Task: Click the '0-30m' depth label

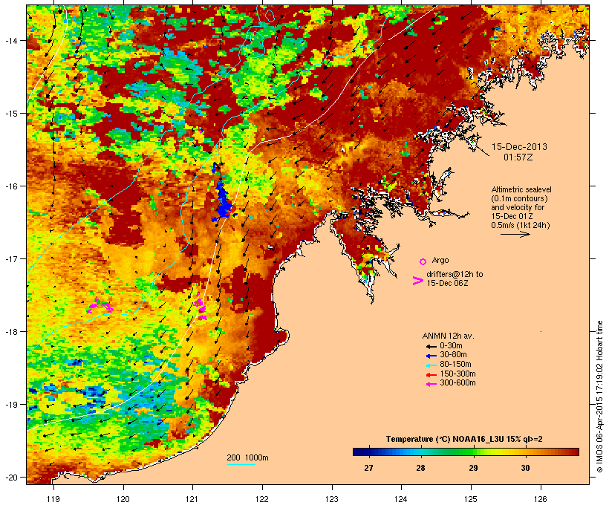Action: pyautogui.click(x=451, y=346)
